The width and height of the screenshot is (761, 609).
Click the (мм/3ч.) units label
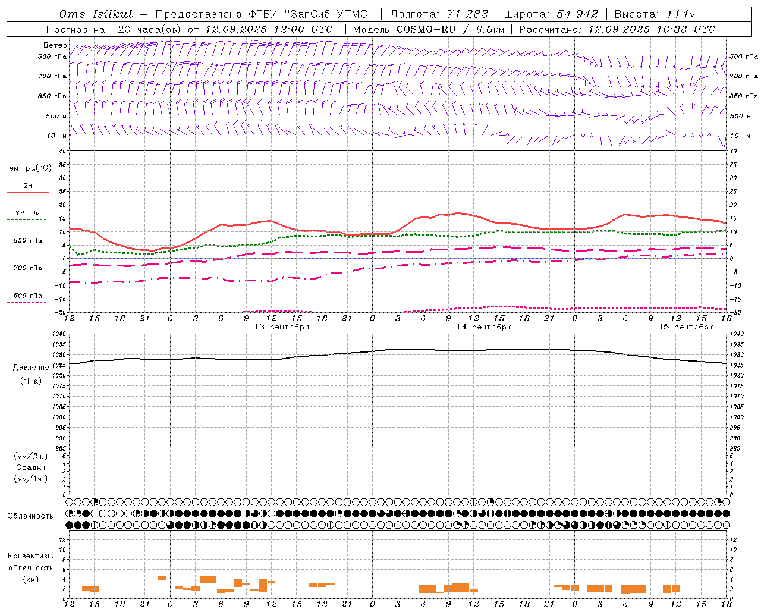(31, 456)
